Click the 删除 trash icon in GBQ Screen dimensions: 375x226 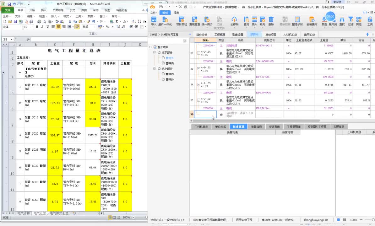[271, 19]
